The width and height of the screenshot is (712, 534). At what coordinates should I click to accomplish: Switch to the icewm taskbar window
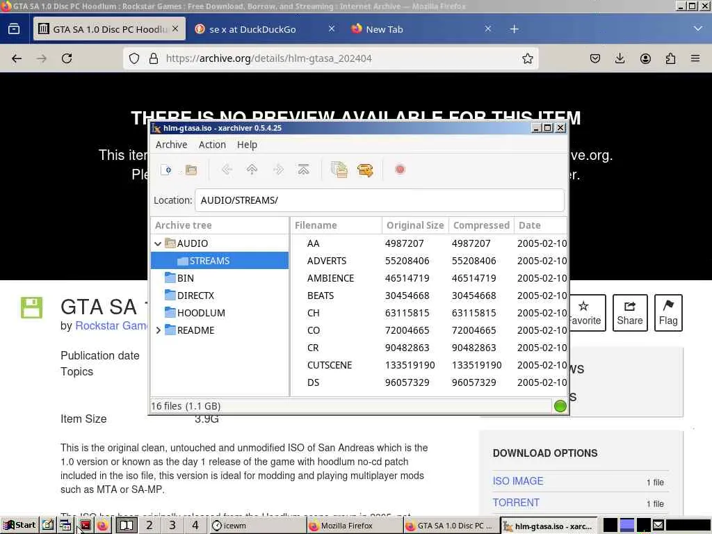[x=257, y=526]
